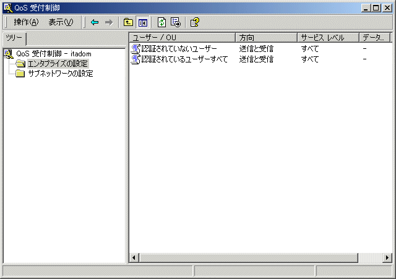Screen dimensions: 396x279
Task: Click horizontal scrollbar left arrow
Action: tap(134, 258)
